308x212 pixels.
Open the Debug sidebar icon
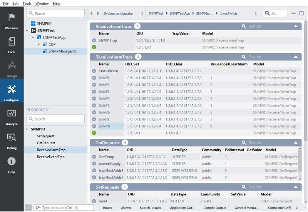pyautogui.click(x=12, y=138)
